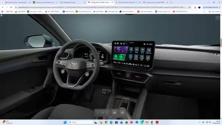
Task: Show the previous configurator view
Action: click(x=98, y=113)
